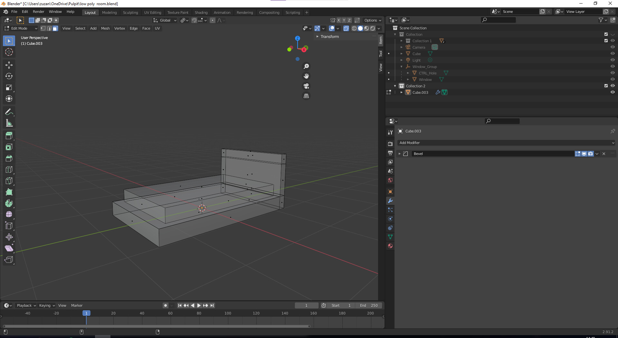Toggle visibility of the Camera object
This screenshot has height=338, width=618.
click(x=613, y=47)
